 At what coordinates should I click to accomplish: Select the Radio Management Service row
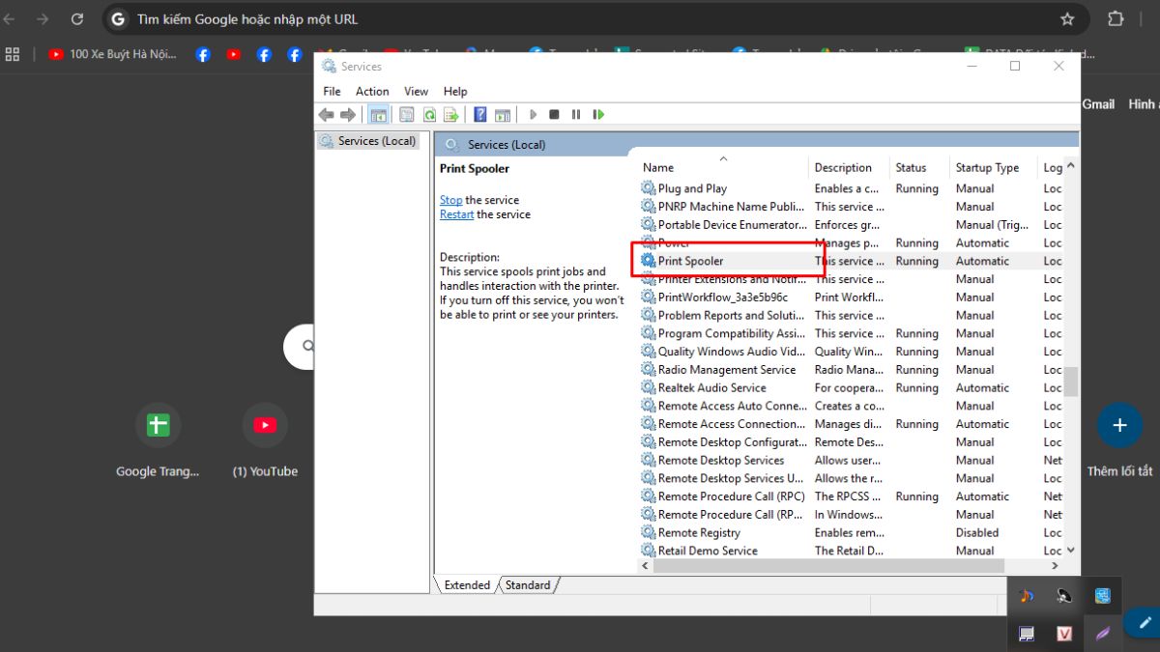coord(851,370)
